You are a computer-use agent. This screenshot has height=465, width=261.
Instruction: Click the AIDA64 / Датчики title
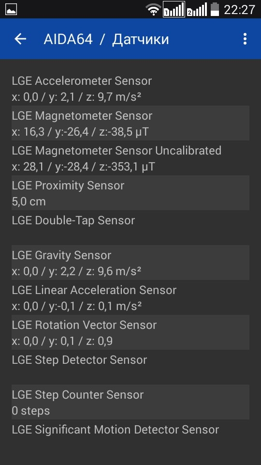pyautogui.click(x=106, y=39)
